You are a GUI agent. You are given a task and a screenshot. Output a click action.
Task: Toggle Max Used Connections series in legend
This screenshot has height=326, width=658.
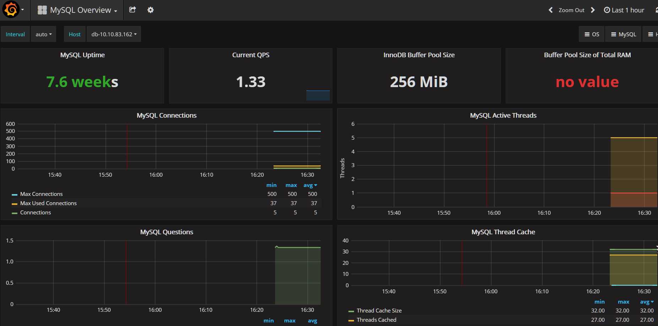tap(48, 203)
